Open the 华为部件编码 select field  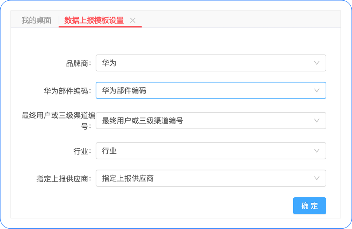click(204, 91)
